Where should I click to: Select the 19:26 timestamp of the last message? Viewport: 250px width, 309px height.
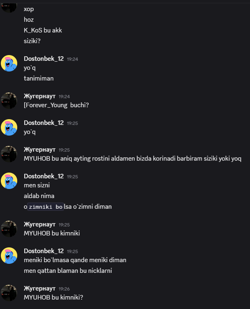[x=64, y=289]
